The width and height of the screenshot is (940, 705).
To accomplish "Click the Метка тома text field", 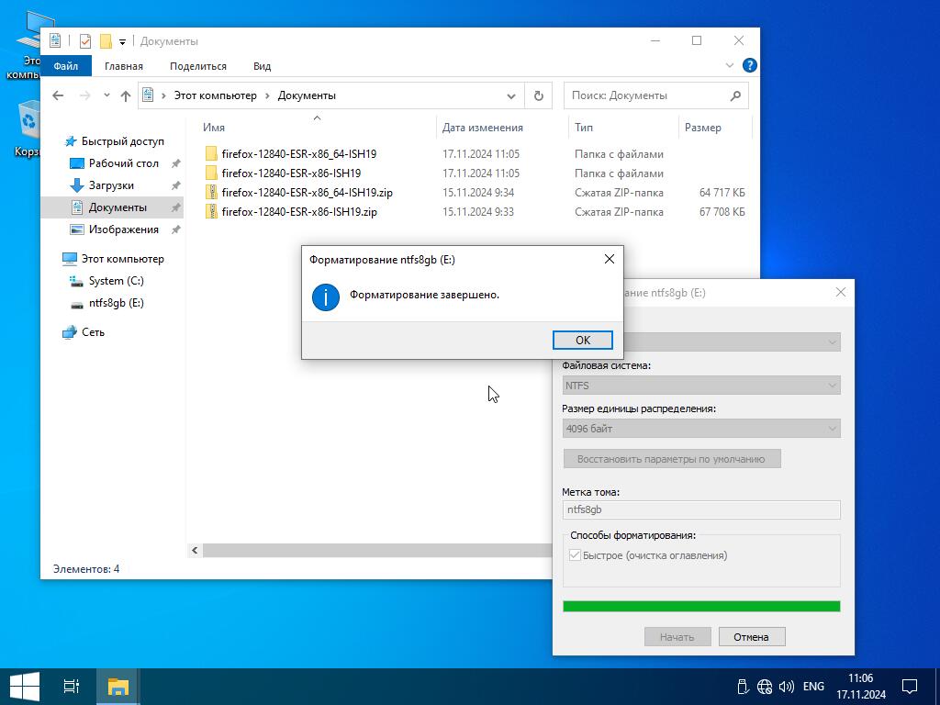I will click(701, 509).
